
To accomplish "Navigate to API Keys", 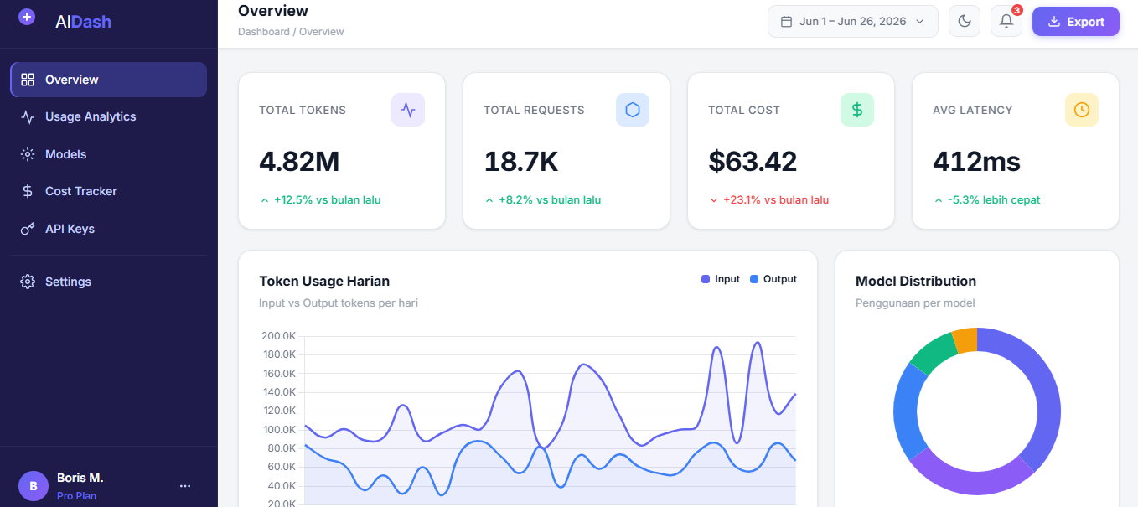I will pyautogui.click(x=109, y=229).
